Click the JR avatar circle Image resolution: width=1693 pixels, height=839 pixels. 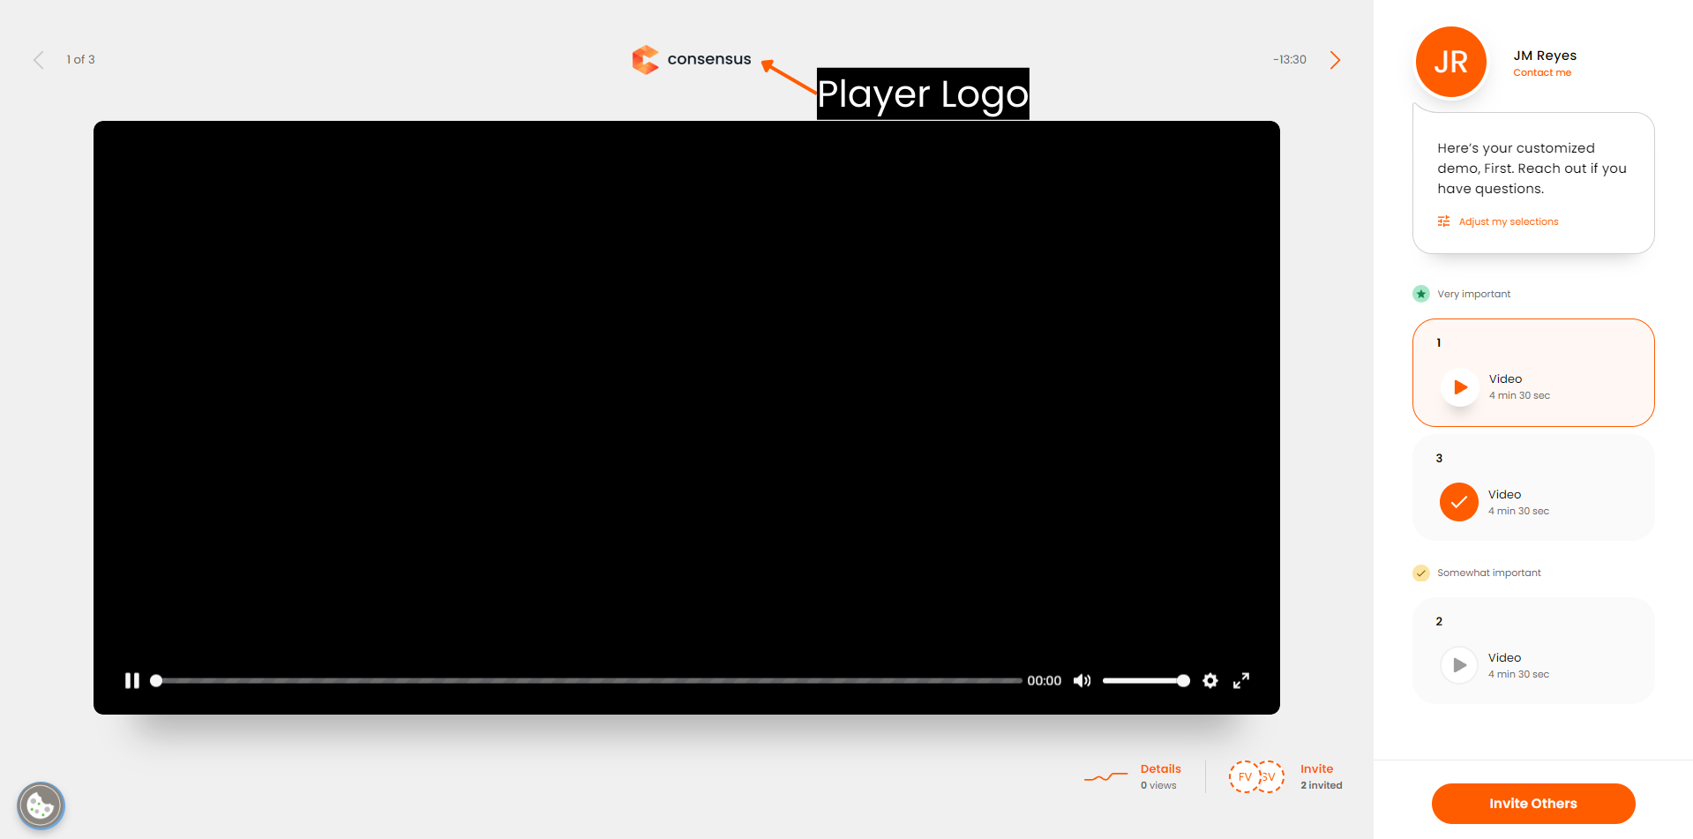click(x=1450, y=62)
